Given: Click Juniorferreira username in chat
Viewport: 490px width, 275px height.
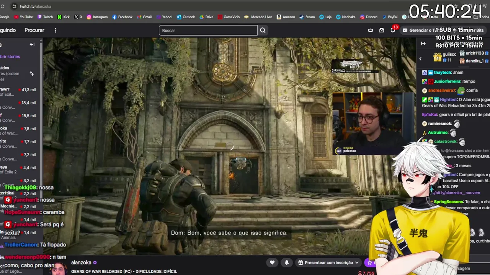Looking at the screenshot, I should 447,81.
